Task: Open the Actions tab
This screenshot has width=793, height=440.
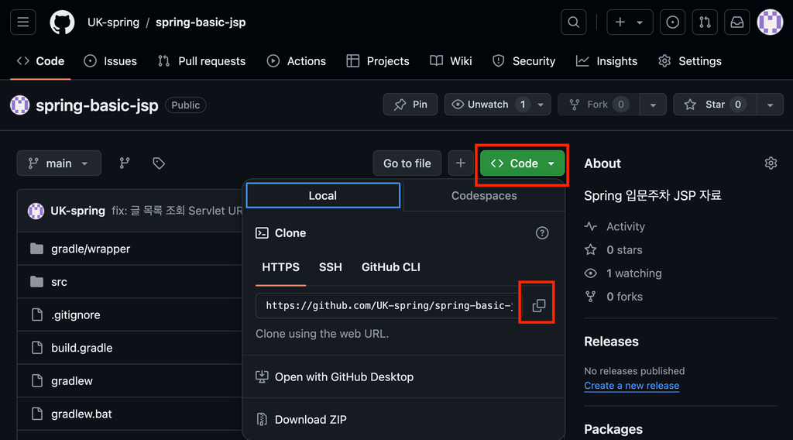Action: [297, 61]
